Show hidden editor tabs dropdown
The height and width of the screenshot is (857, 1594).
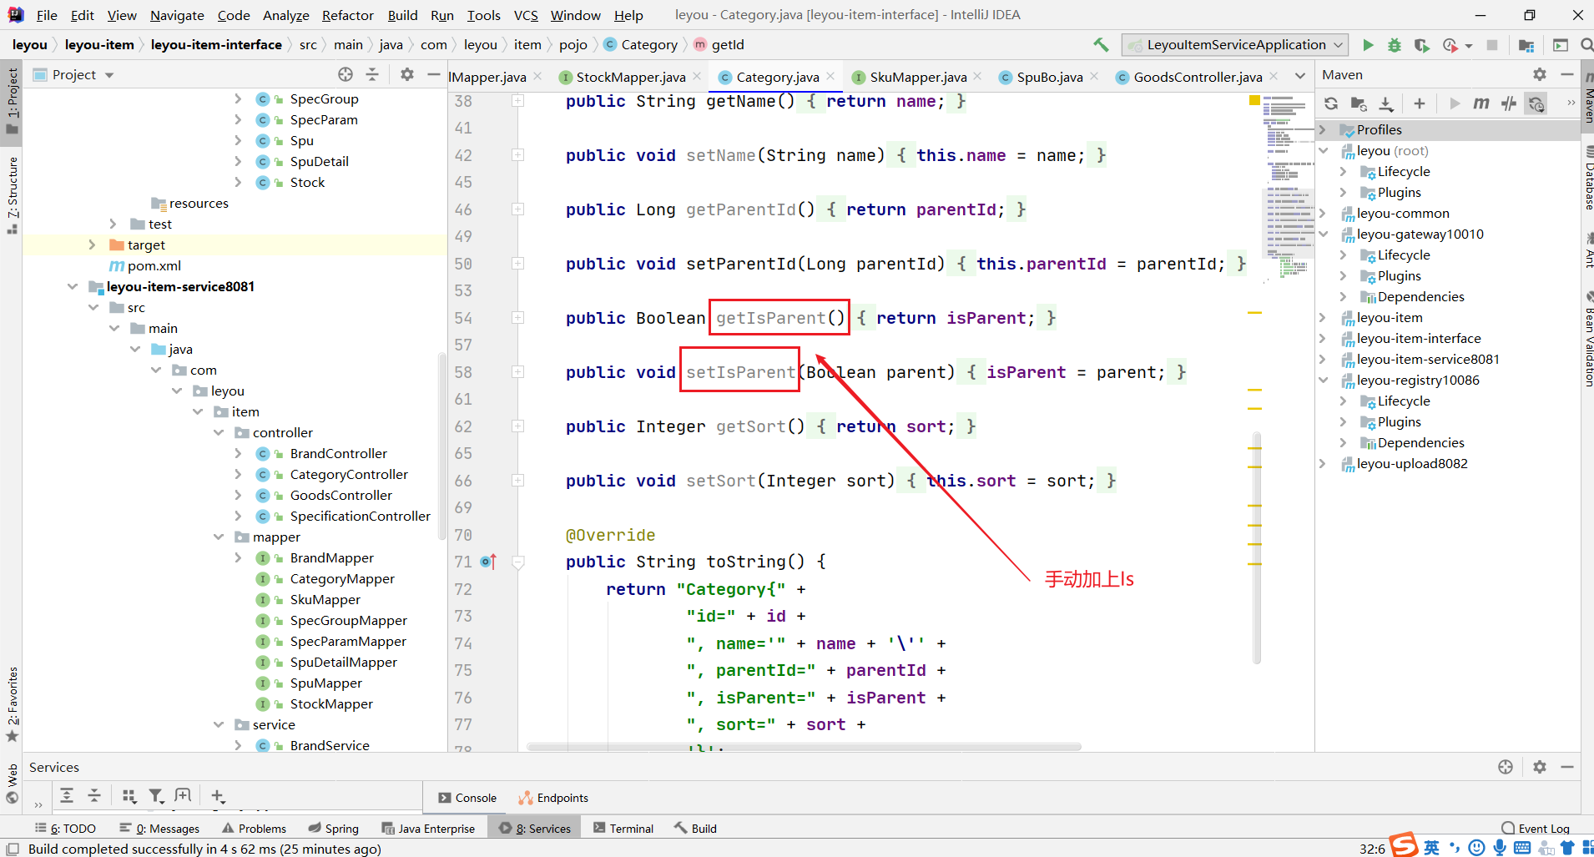1299,77
